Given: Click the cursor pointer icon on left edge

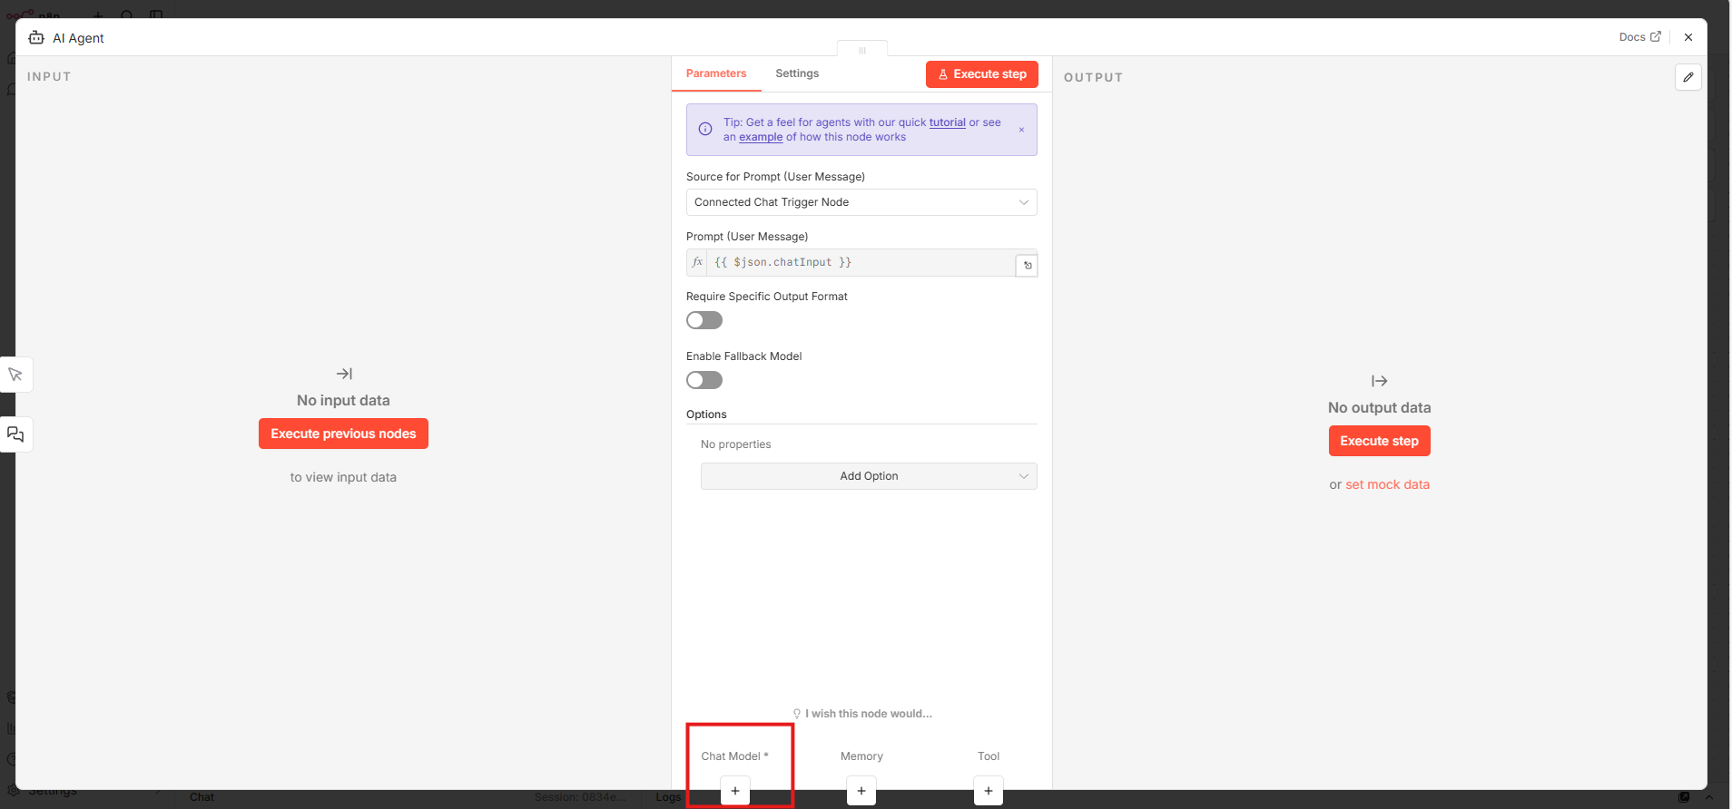Looking at the screenshot, I should pos(15,375).
